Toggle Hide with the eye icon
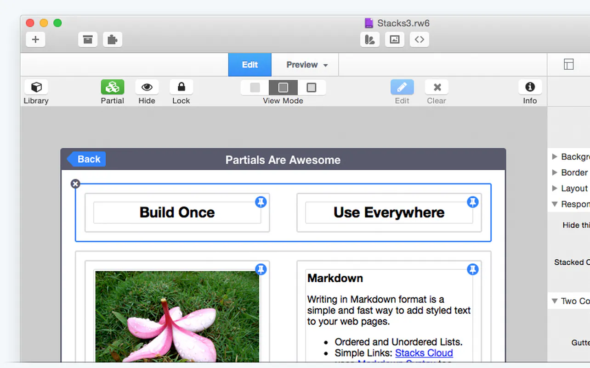590x368 pixels. pyautogui.click(x=147, y=87)
